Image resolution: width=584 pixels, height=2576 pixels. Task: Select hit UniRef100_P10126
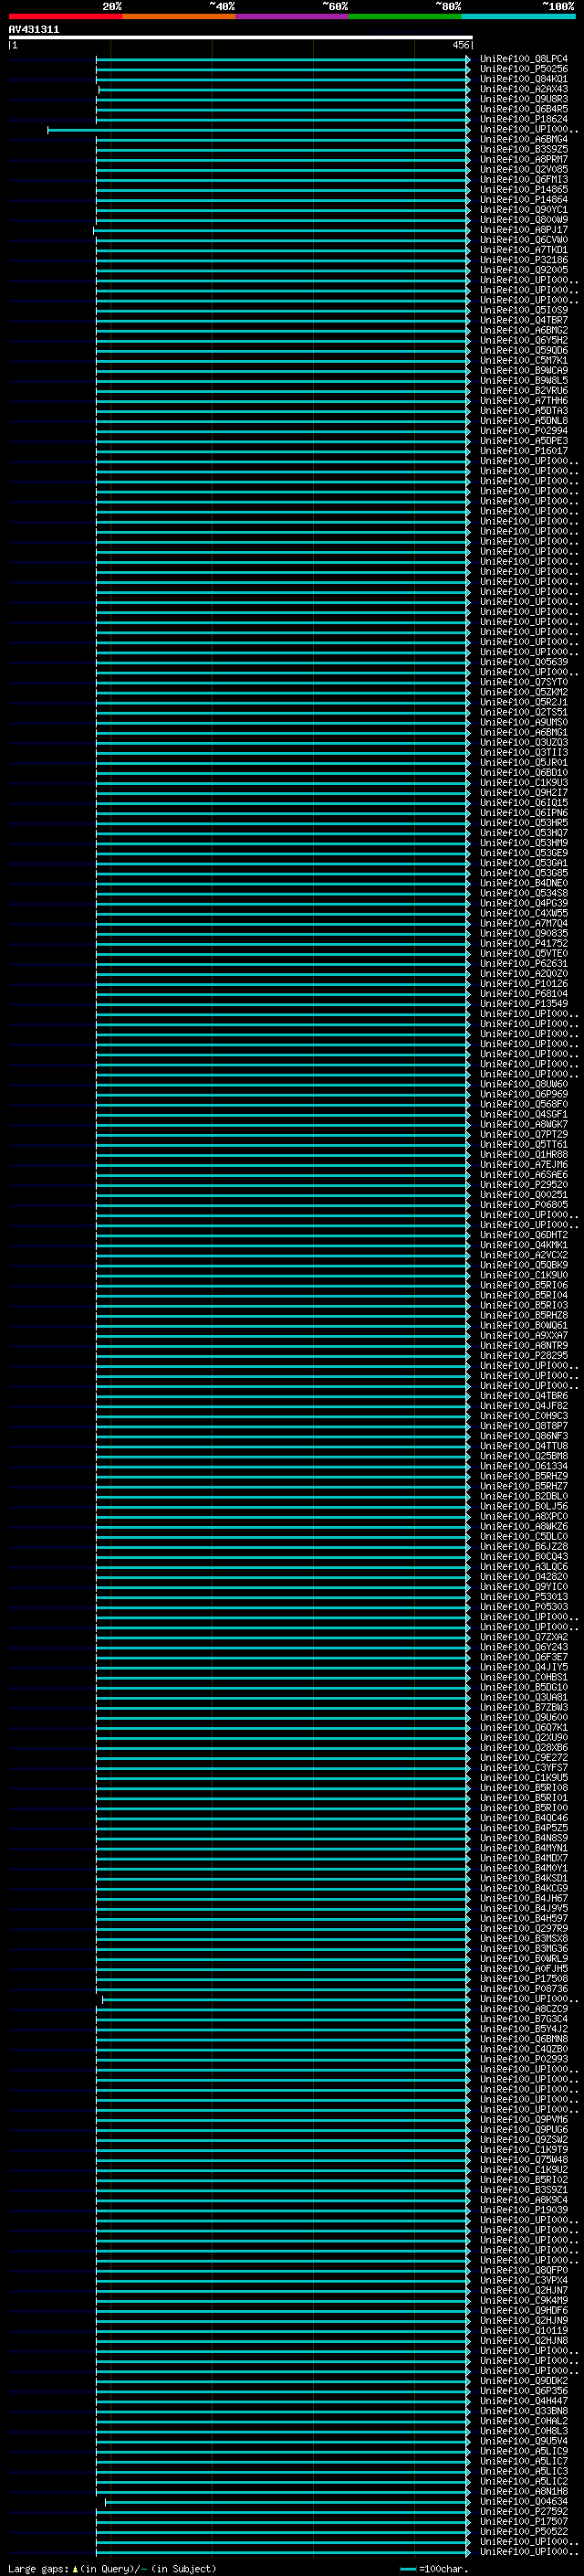(x=524, y=983)
